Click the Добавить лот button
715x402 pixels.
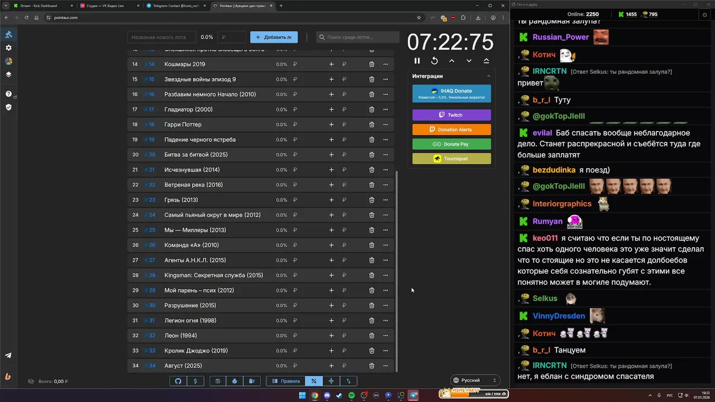pos(274,37)
